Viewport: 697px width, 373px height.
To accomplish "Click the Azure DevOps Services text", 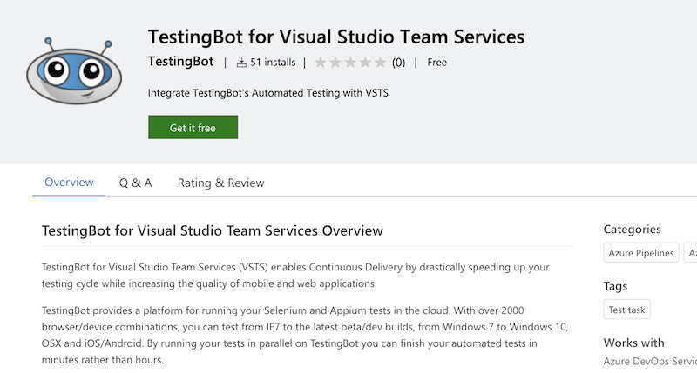I will [x=650, y=362].
